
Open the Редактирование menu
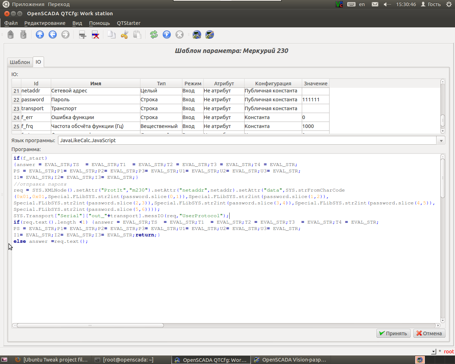click(45, 23)
